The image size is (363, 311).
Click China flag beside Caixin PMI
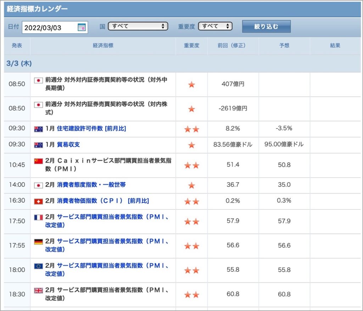[x=38, y=161]
